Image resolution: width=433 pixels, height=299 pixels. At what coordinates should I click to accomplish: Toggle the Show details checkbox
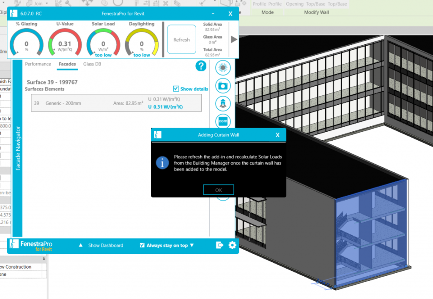click(x=176, y=89)
